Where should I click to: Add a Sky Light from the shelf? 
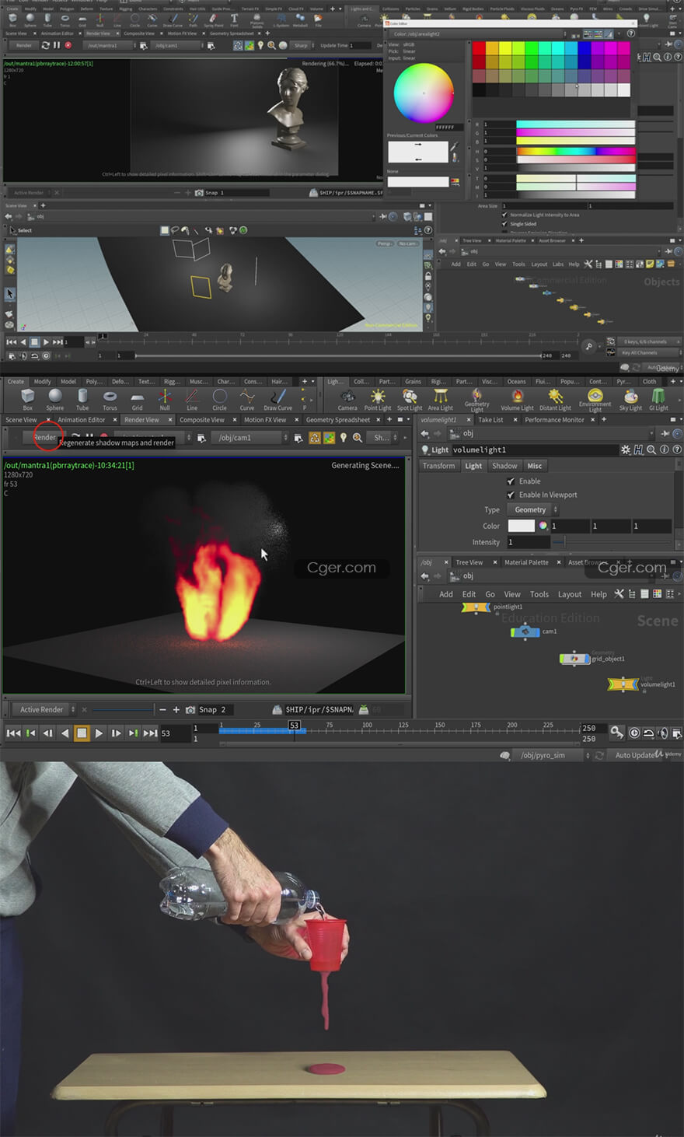630,400
